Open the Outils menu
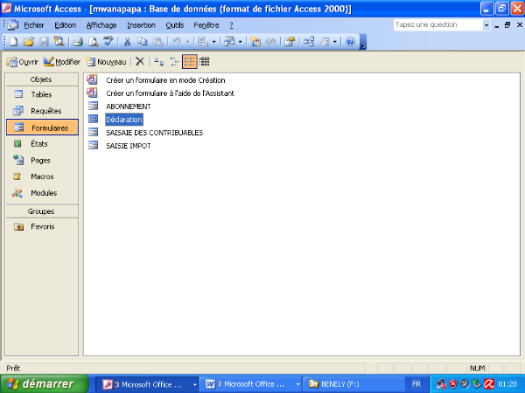 [x=175, y=25]
